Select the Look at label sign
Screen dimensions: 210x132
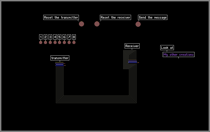pos(167,48)
